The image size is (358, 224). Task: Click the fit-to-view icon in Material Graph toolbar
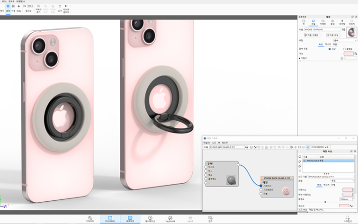point(299,147)
